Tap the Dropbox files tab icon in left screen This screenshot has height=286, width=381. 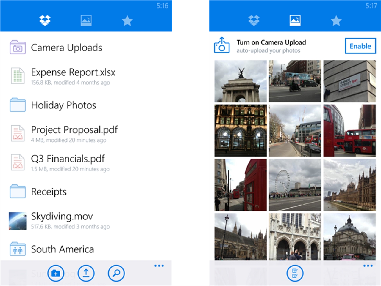45,20
